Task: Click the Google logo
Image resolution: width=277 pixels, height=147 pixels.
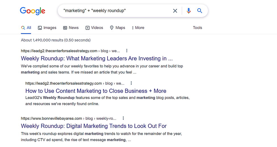Action: pos(32,11)
